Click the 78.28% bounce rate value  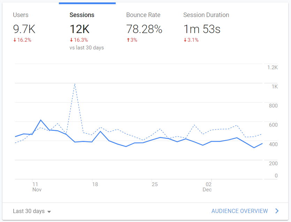[144, 29]
